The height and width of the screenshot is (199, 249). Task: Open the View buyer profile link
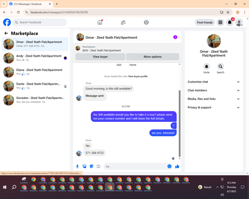(138, 76)
